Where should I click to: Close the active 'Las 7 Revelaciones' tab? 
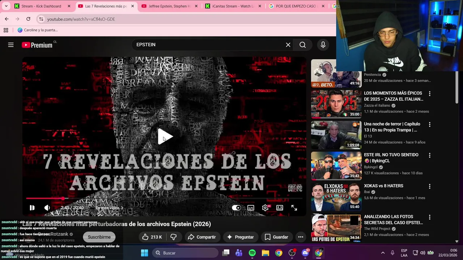133,6
